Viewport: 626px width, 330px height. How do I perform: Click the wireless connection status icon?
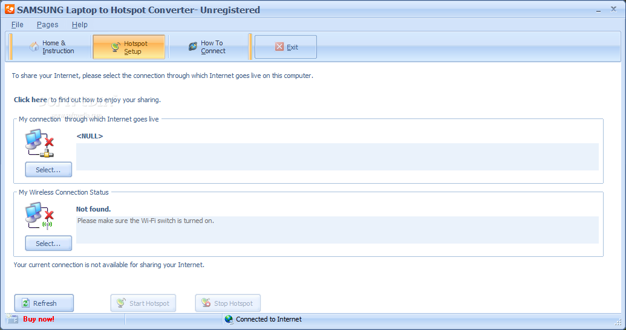pyautogui.click(x=39, y=216)
